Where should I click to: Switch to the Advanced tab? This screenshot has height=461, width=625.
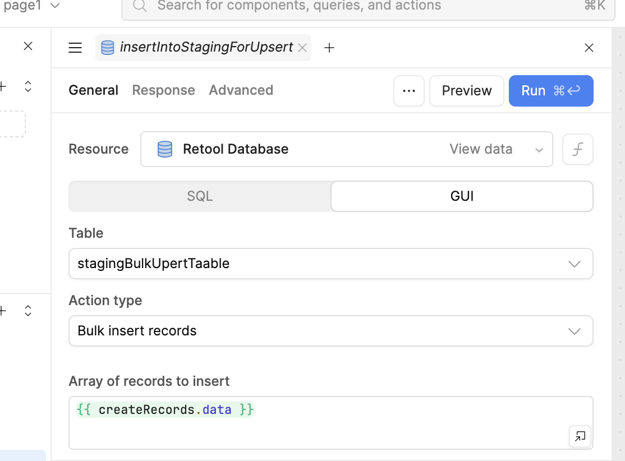(x=241, y=90)
